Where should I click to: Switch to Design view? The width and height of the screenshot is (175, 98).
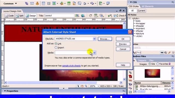coord(31,16)
